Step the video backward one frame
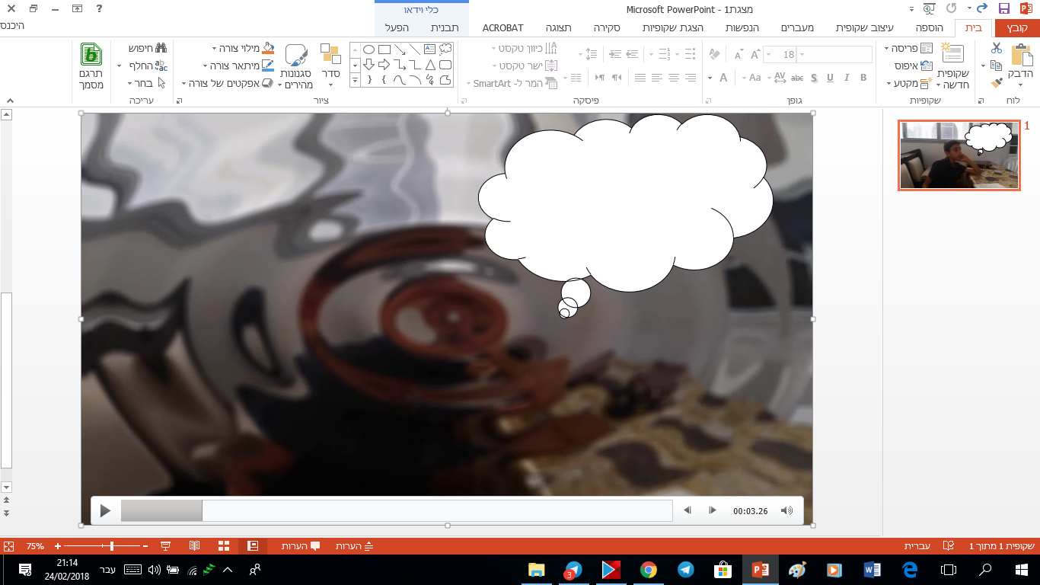1040x585 pixels. click(687, 510)
